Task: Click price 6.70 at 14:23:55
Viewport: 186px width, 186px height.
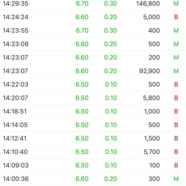Action: click(82, 30)
